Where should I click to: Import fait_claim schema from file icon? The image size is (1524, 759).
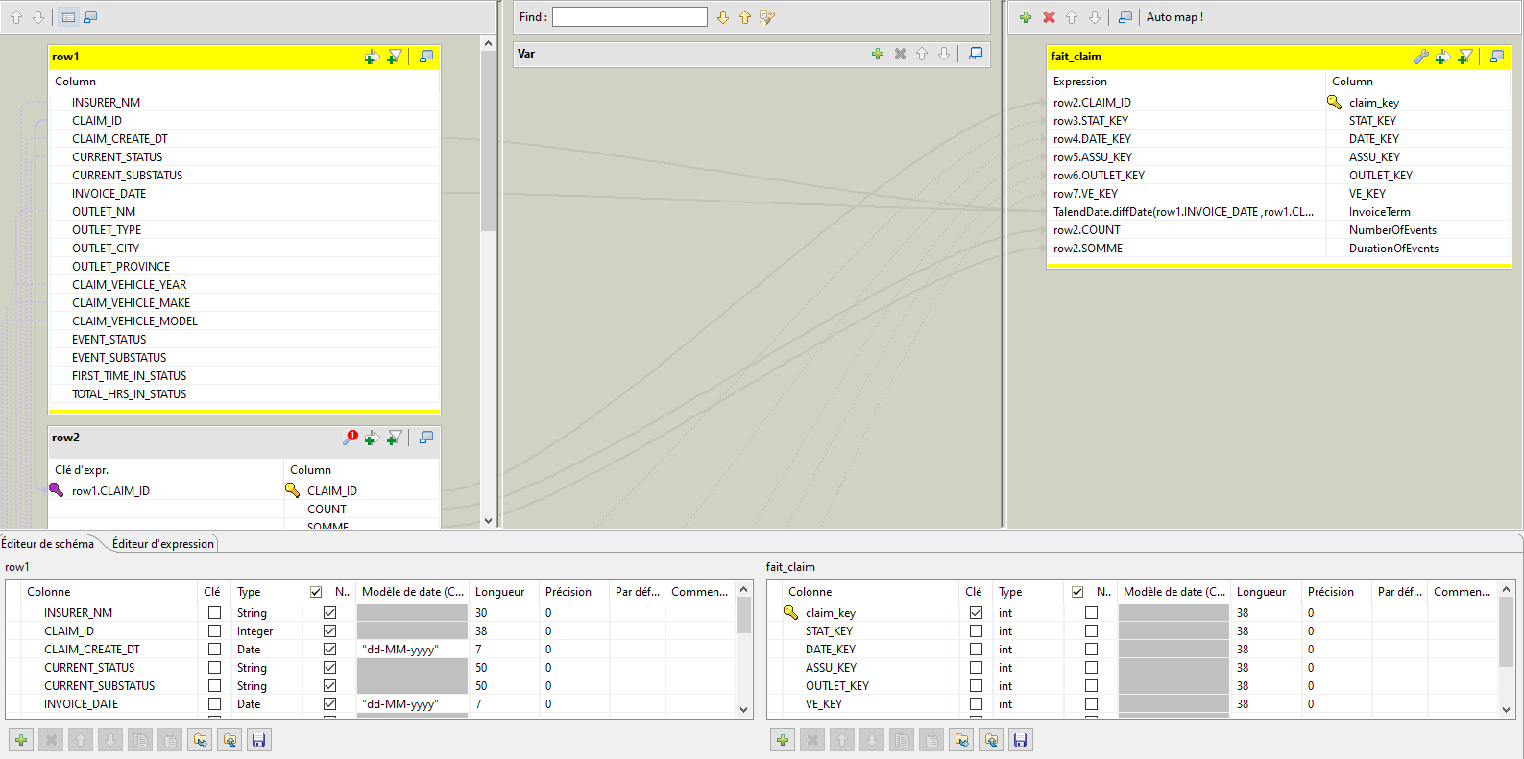click(961, 740)
